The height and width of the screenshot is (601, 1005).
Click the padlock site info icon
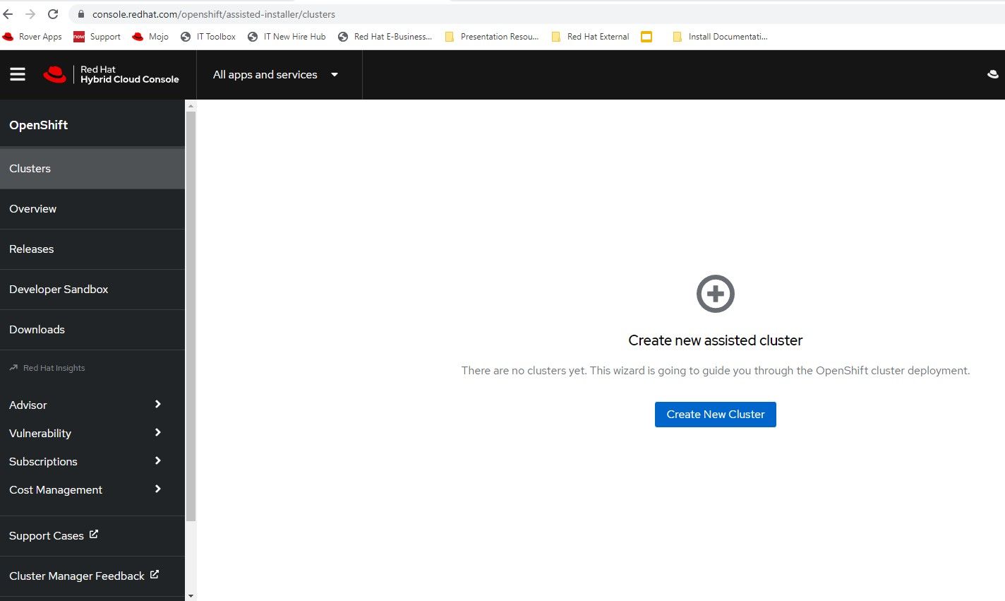point(80,14)
